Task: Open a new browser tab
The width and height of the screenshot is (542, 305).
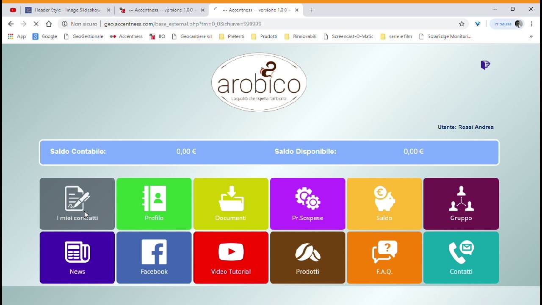Action: pos(312,10)
